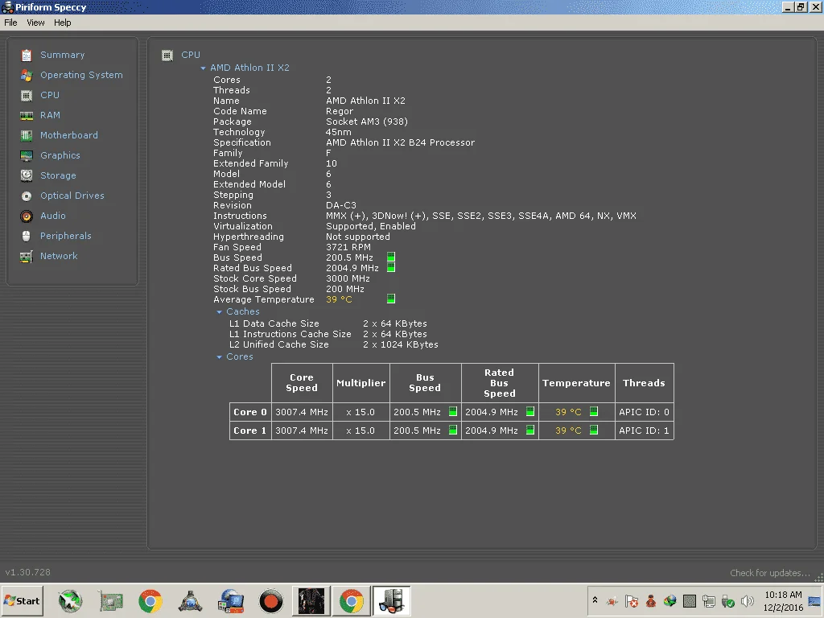Click the Average Temperature graph icon

[x=391, y=299]
